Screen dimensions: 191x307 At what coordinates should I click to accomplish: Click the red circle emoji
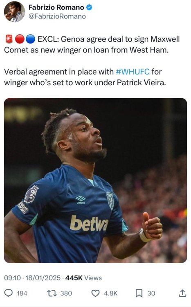(20, 39)
